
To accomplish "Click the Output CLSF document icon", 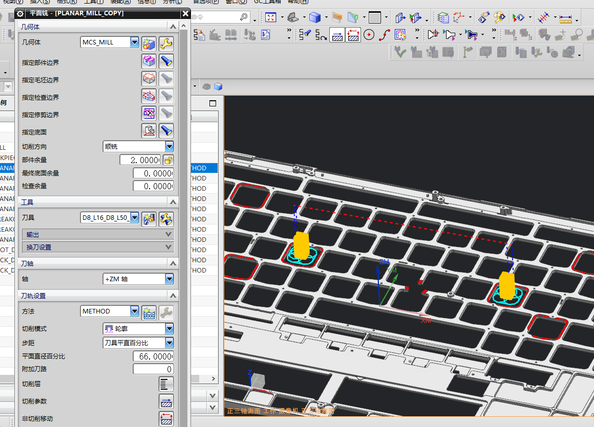I will click(x=199, y=35).
